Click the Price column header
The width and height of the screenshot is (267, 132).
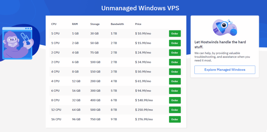coord(138,24)
